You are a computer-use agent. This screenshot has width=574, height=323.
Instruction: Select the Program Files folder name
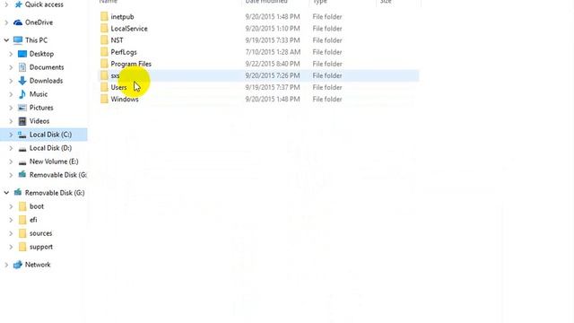(131, 64)
